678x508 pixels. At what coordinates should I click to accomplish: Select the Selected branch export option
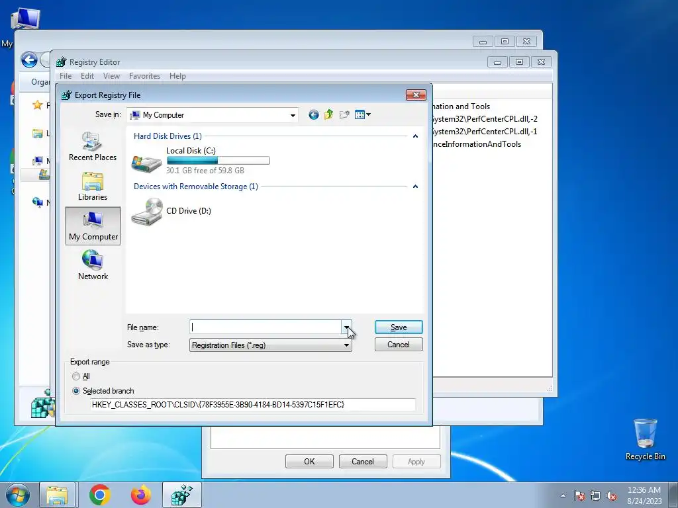point(76,391)
